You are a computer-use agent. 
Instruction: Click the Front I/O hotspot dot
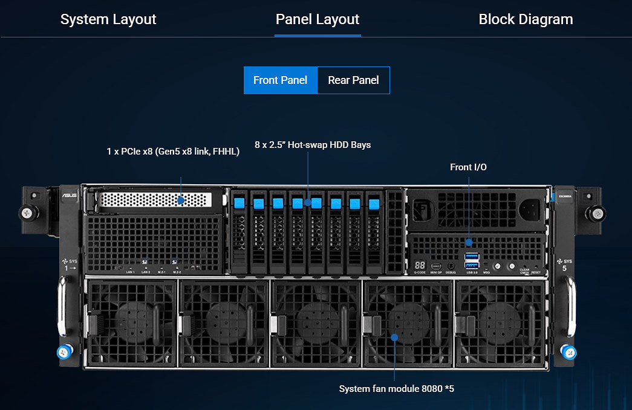click(469, 242)
